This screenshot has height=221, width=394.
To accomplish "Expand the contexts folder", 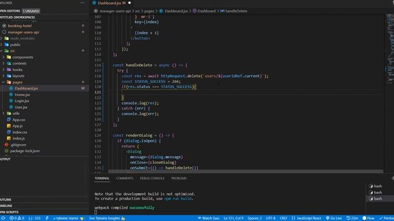I will click(19, 63).
